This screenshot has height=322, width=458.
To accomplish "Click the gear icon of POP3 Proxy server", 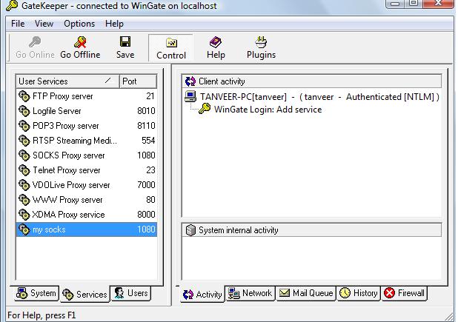I will tap(24, 126).
